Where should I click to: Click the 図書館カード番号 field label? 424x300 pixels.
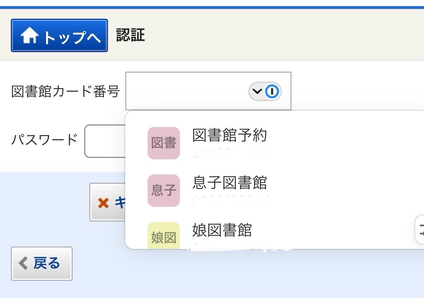tap(65, 92)
